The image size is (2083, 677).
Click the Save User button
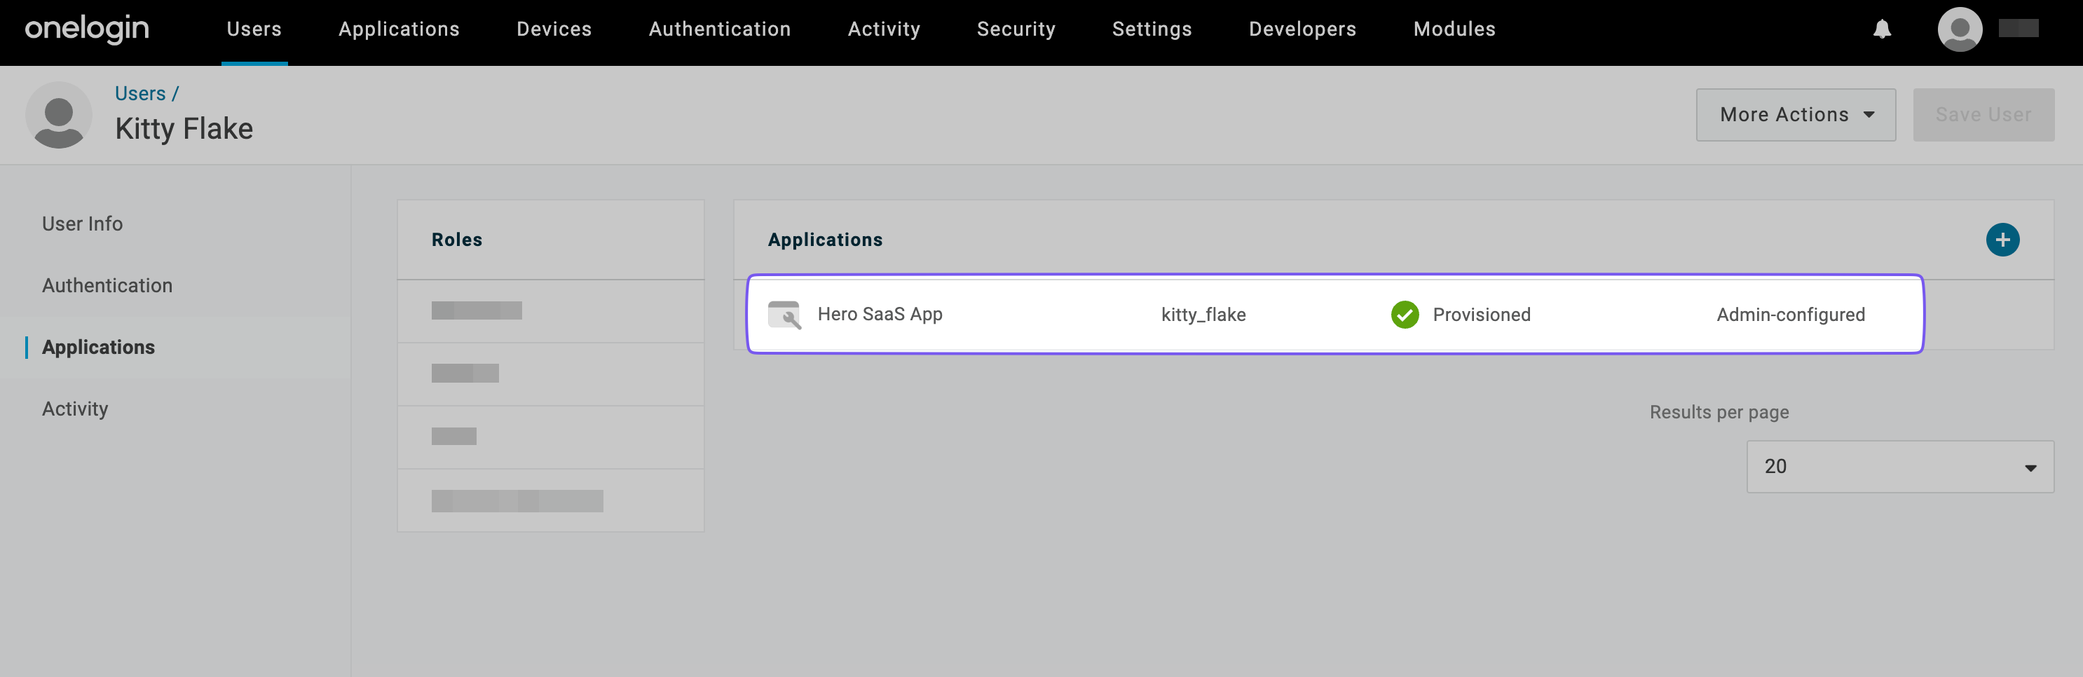1983,115
